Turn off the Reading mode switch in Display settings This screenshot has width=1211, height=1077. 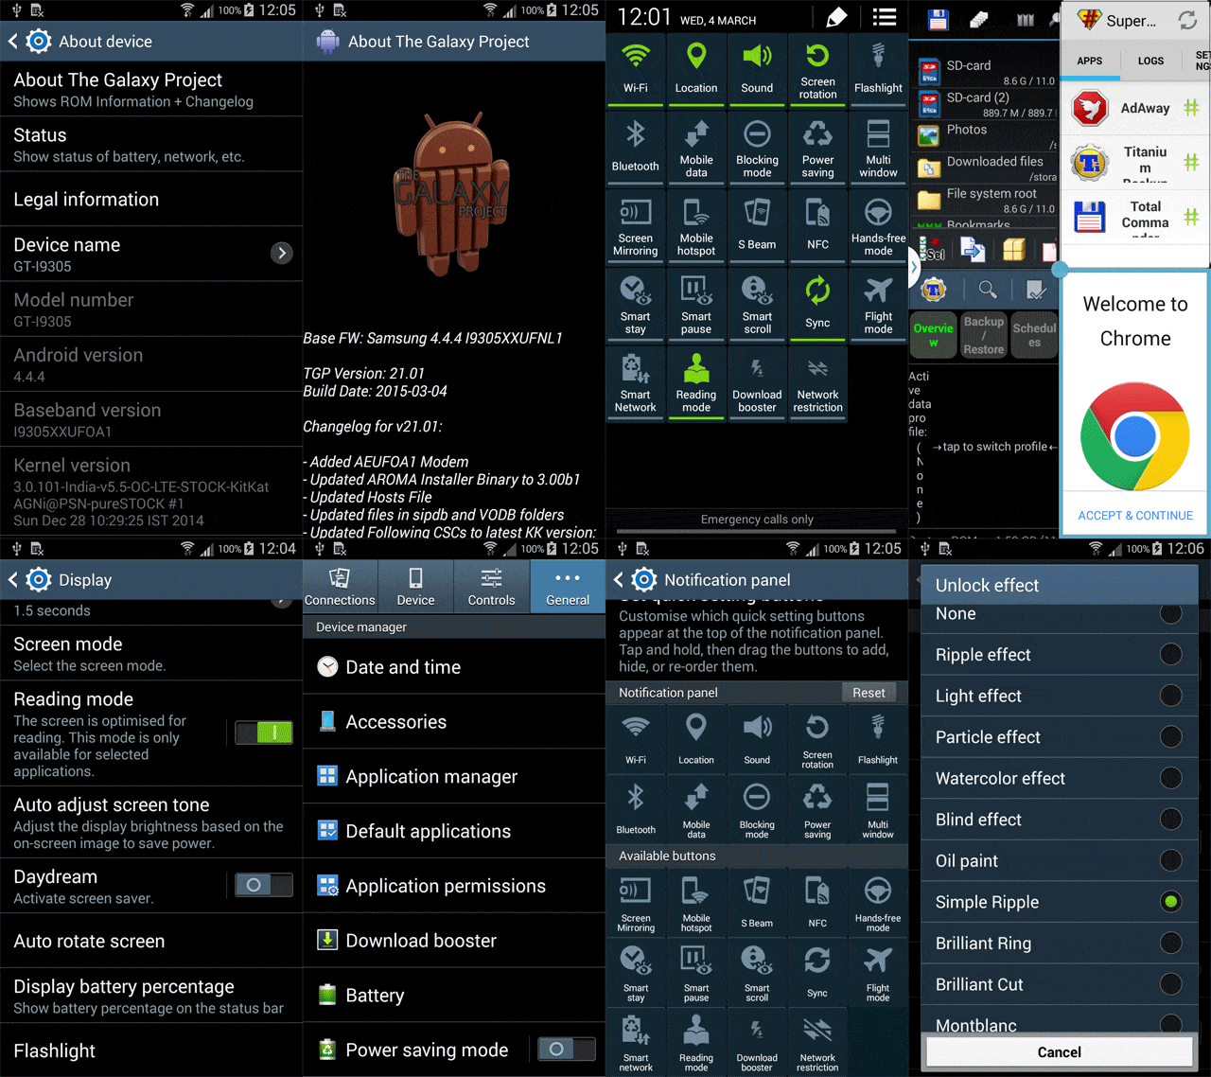click(263, 732)
